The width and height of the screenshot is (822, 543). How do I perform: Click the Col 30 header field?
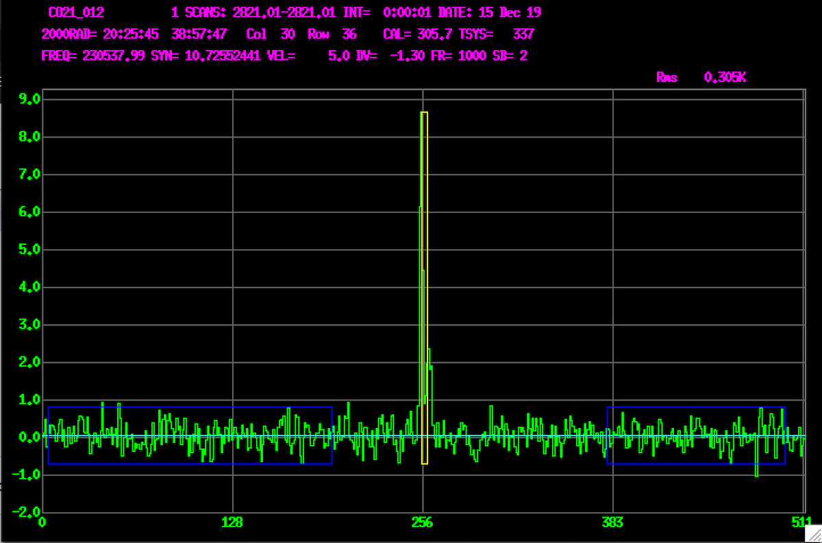270,34
